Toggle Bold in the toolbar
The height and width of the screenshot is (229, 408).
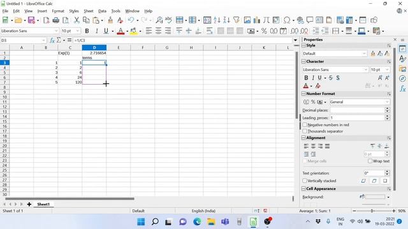[87, 31]
